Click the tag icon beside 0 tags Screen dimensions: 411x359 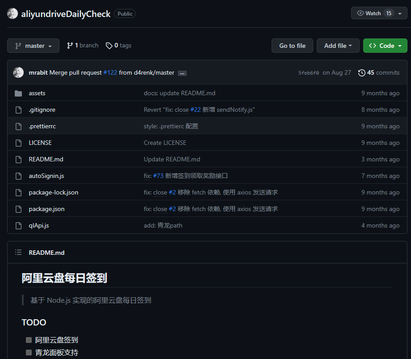point(109,46)
